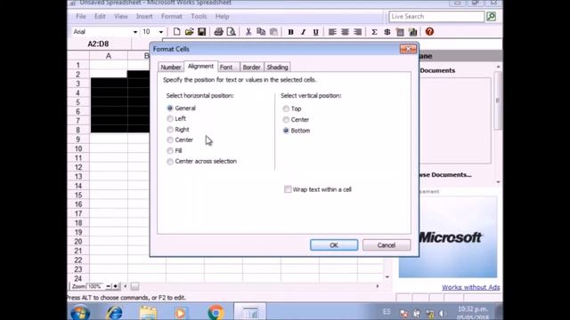Click the taskbar volume speaker icon

(x=443, y=313)
